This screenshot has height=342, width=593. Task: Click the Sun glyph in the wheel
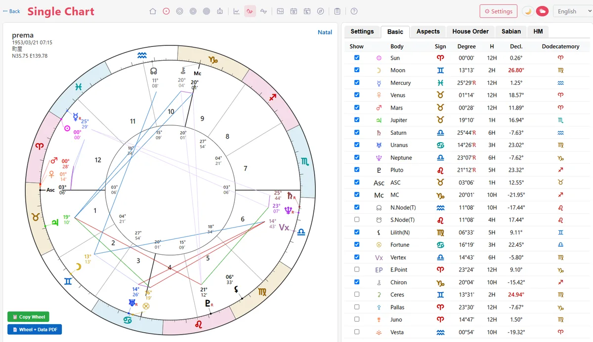click(67, 128)
